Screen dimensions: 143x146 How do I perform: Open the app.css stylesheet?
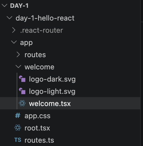38,116
